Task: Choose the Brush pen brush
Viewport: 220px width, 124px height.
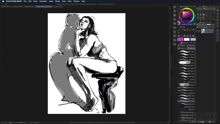Action: pyautogui.click(x=186, y=76)
